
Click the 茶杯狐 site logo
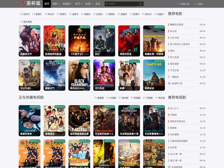pos(30,3)
